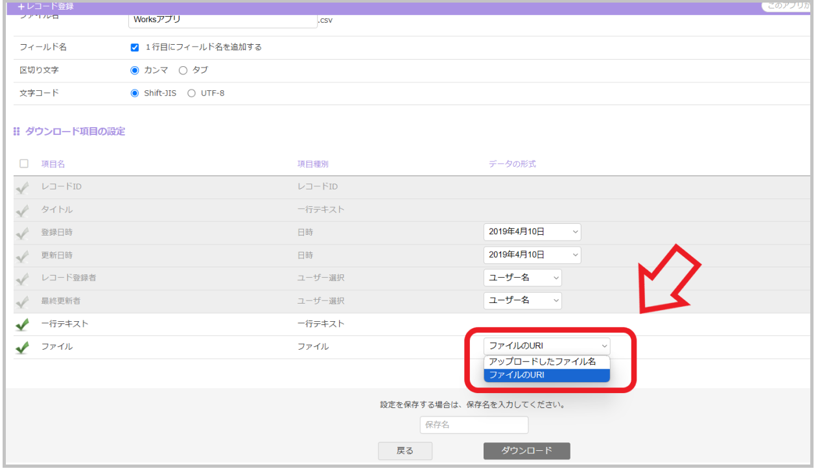
Task: Click the 保存名 input field
Action: pyautogui.click(x=474, y=426)
